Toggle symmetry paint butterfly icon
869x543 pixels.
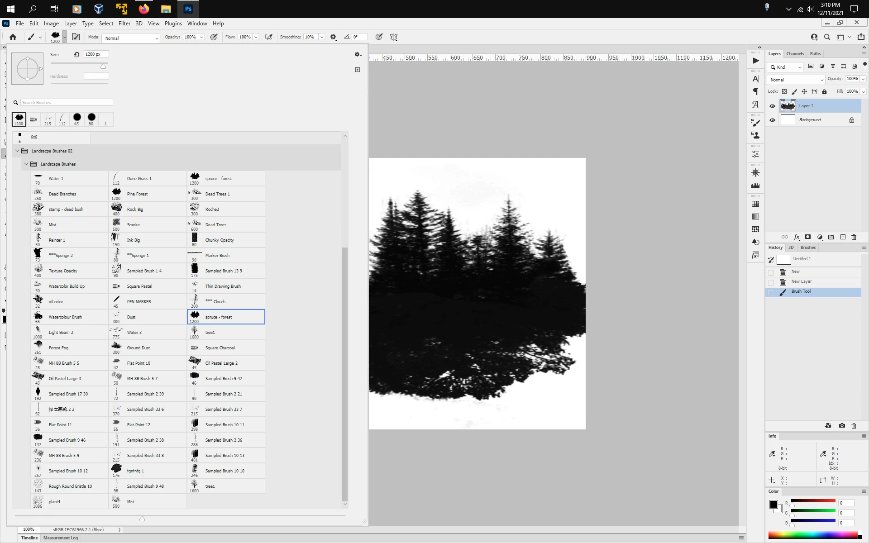click(394, 37)
